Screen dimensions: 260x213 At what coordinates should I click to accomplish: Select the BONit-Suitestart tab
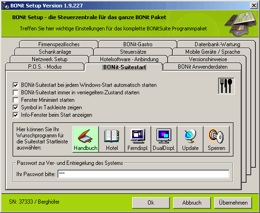[x=124, y=67]
